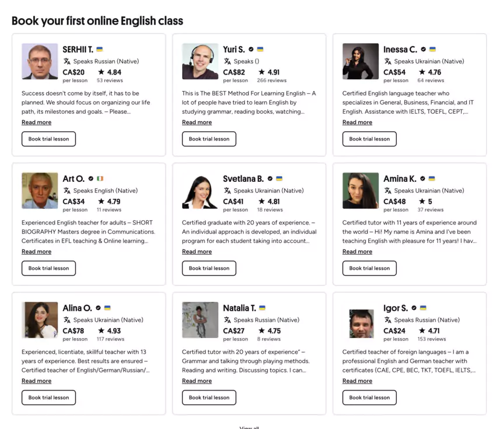Read more about Art O.
The height and width of the screenshot is (429, 496).
pos(36,251)
